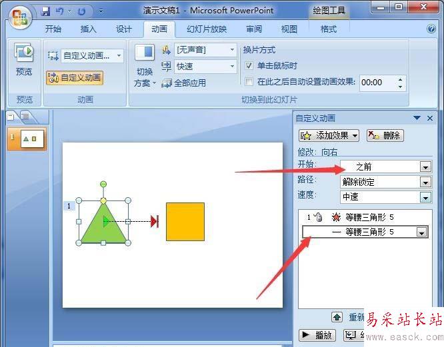The image size is (444, 347).
Task: Open the Office button menu
Action: 20,17
